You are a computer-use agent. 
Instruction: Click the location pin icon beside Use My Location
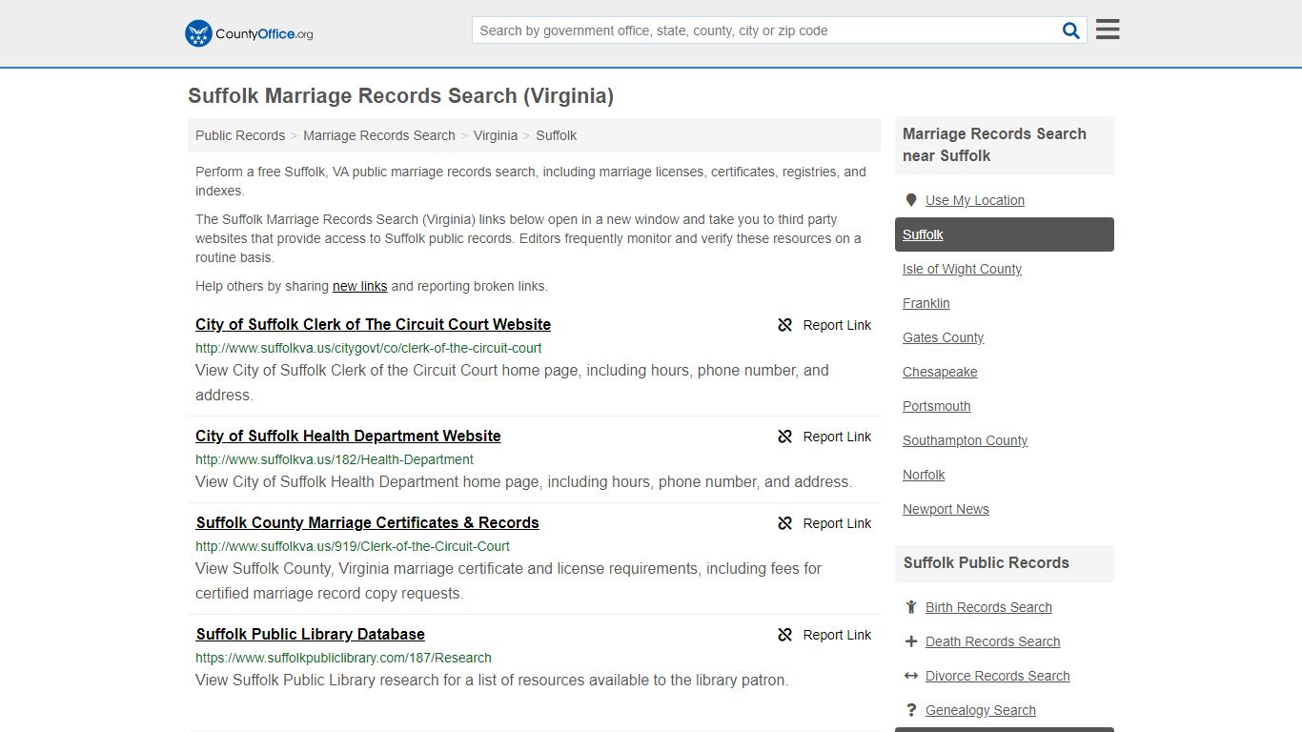click(911, 200)
